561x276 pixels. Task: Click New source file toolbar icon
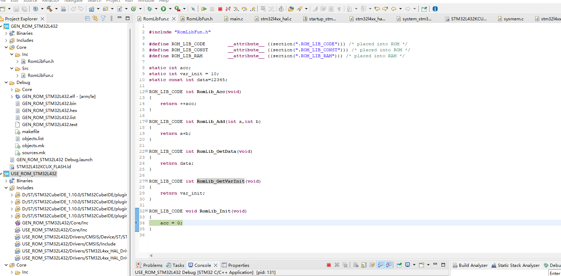point(120,9)
